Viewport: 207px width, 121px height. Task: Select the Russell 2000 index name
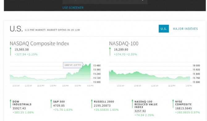pos(104,102)
